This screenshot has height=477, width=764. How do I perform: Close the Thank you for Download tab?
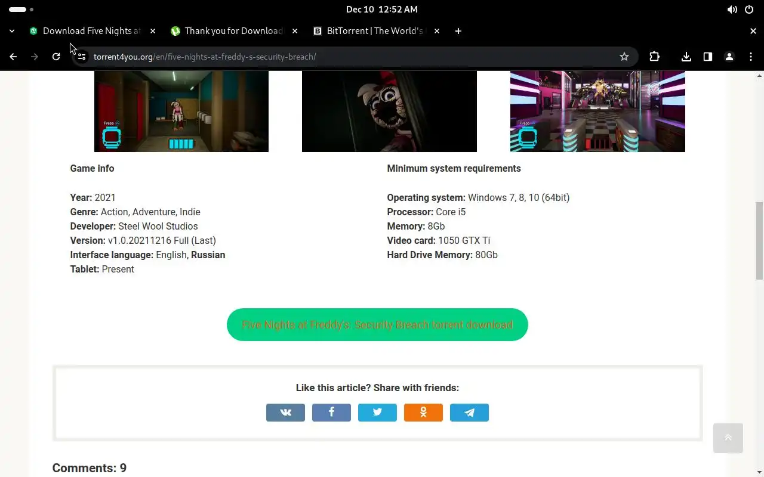pyautogui.click(x=295, y=31)
